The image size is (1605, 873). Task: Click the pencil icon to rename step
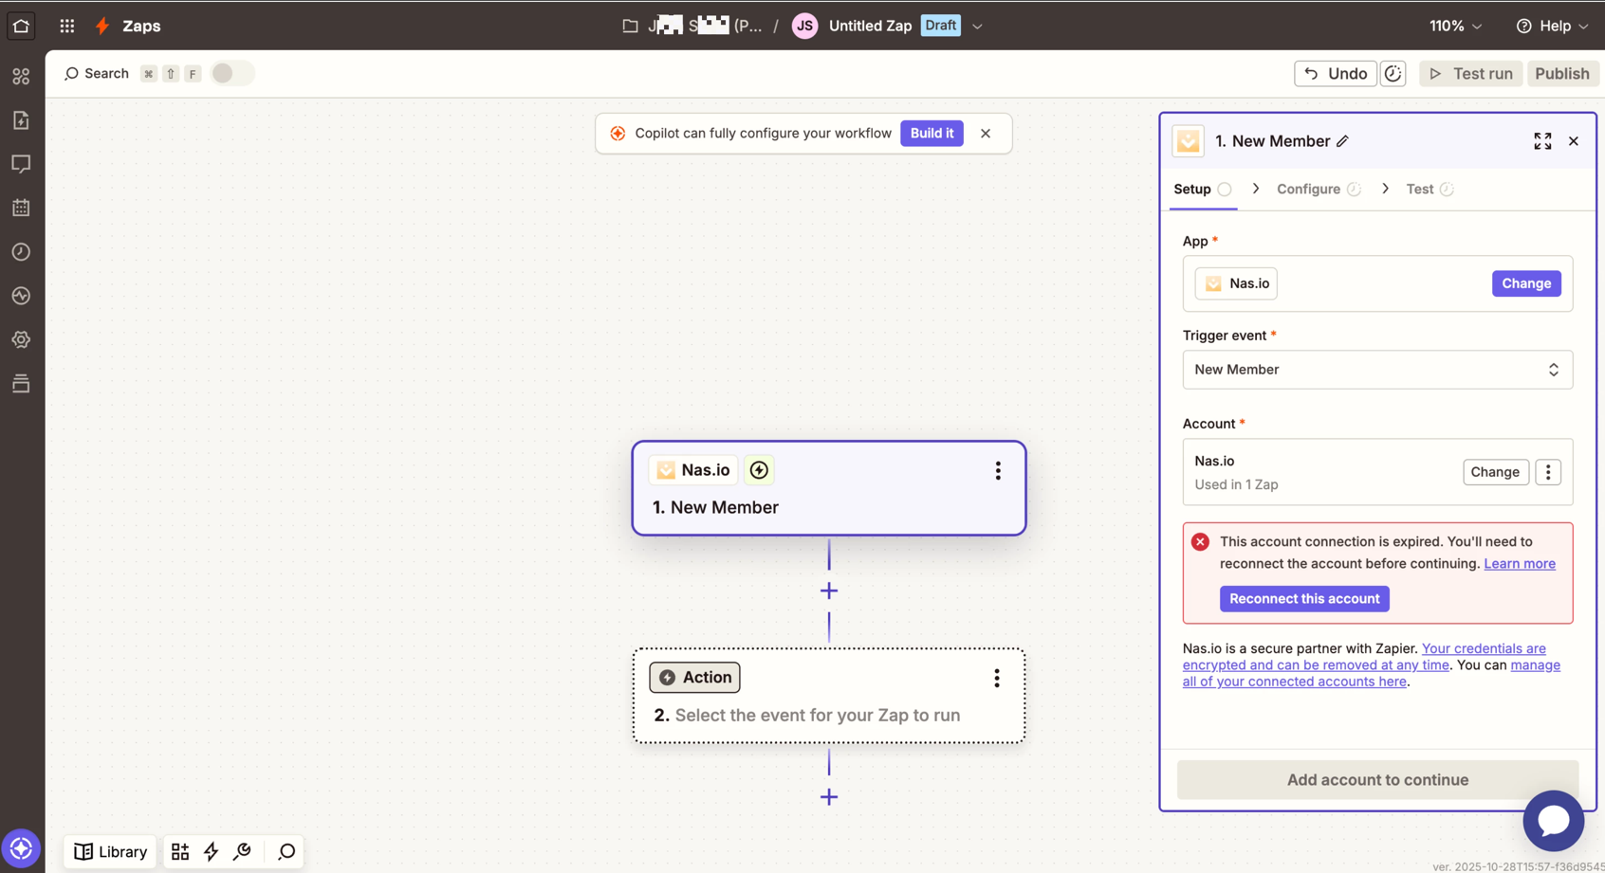click(1343, 141)
